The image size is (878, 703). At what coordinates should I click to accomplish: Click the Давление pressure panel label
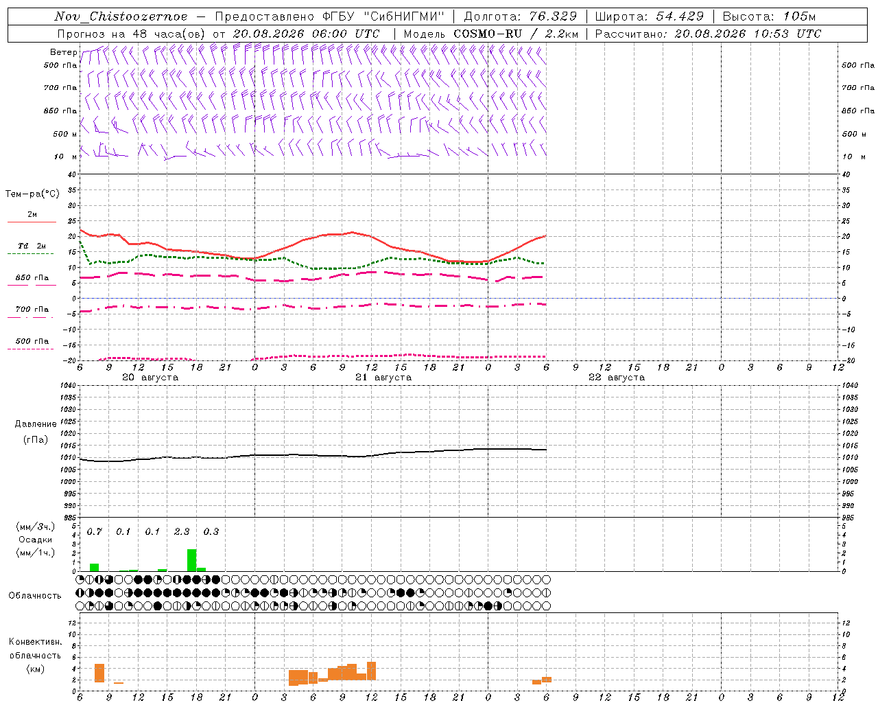[36, 424]
